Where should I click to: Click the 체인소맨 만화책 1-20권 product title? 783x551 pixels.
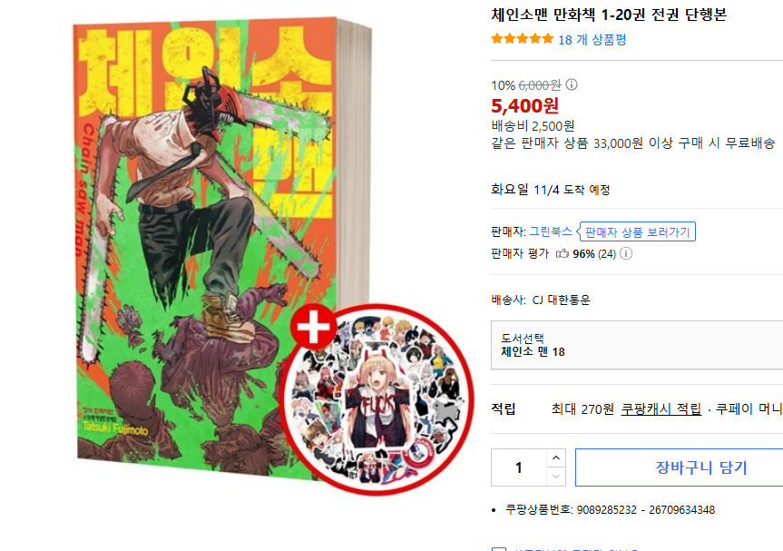pyautogui.click(x=609, y=15)
